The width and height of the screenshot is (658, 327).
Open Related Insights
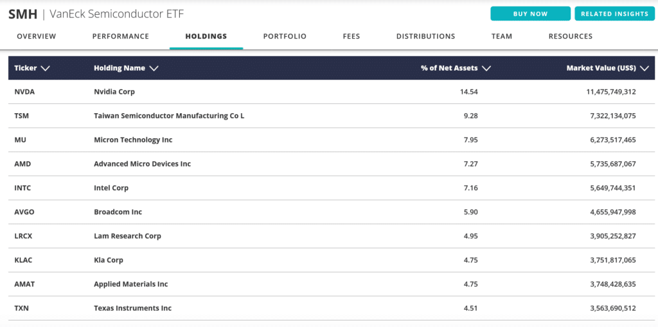tap(614, 13)
